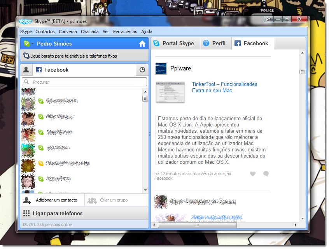Click the phone icon in call banner
Image resolution: width=329 pixels, height=249 pixels.
point(26,56)
